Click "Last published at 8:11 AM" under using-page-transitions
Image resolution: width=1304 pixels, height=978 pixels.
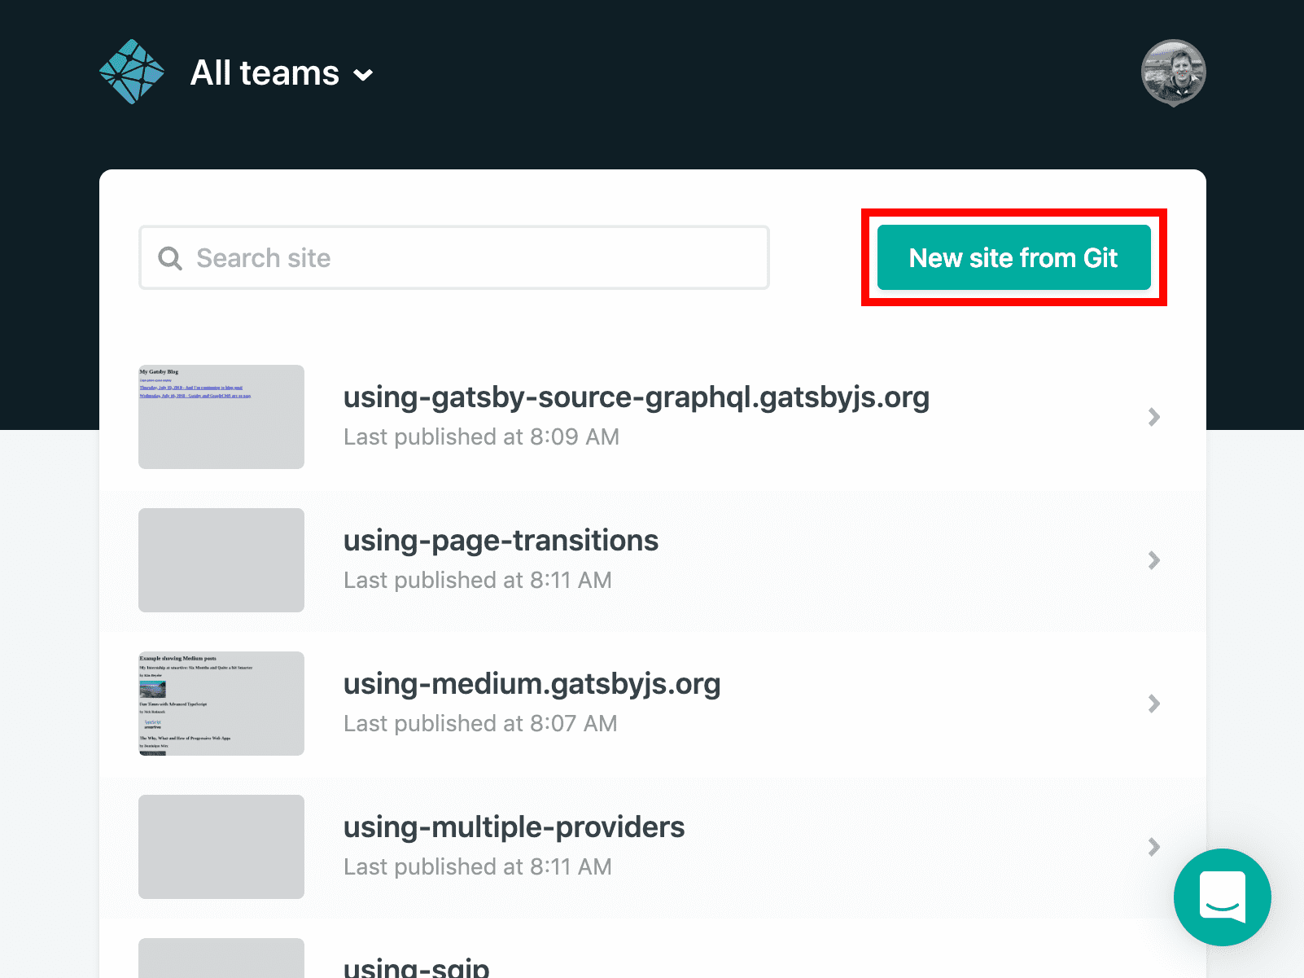(x=477, y=581)
